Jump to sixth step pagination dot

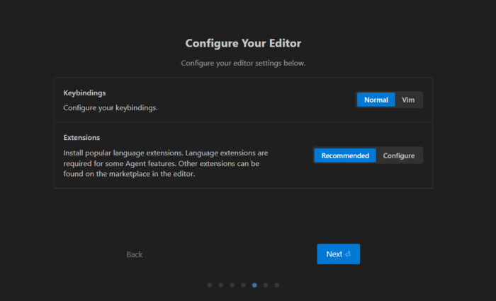click(x=266, y=285)
